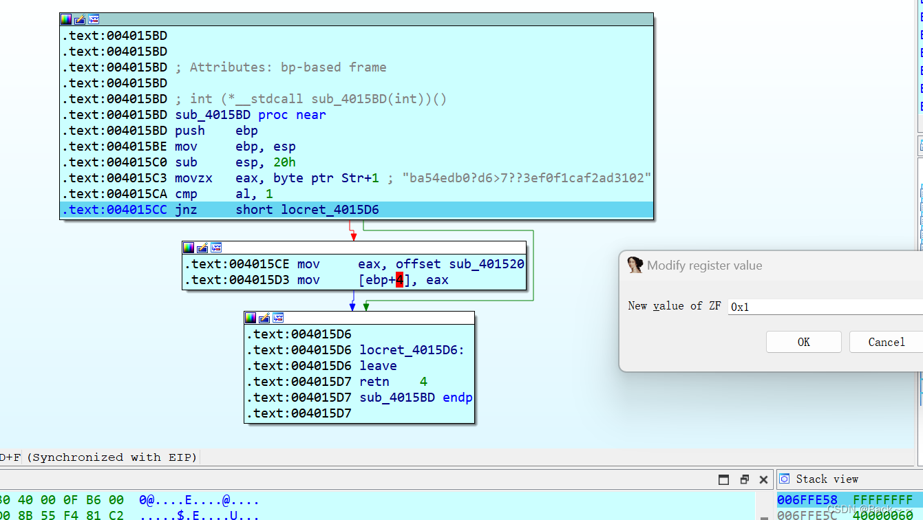Click the mov eax, offset sub_401520 line
The image size is (923, 520).
point(354,264)
